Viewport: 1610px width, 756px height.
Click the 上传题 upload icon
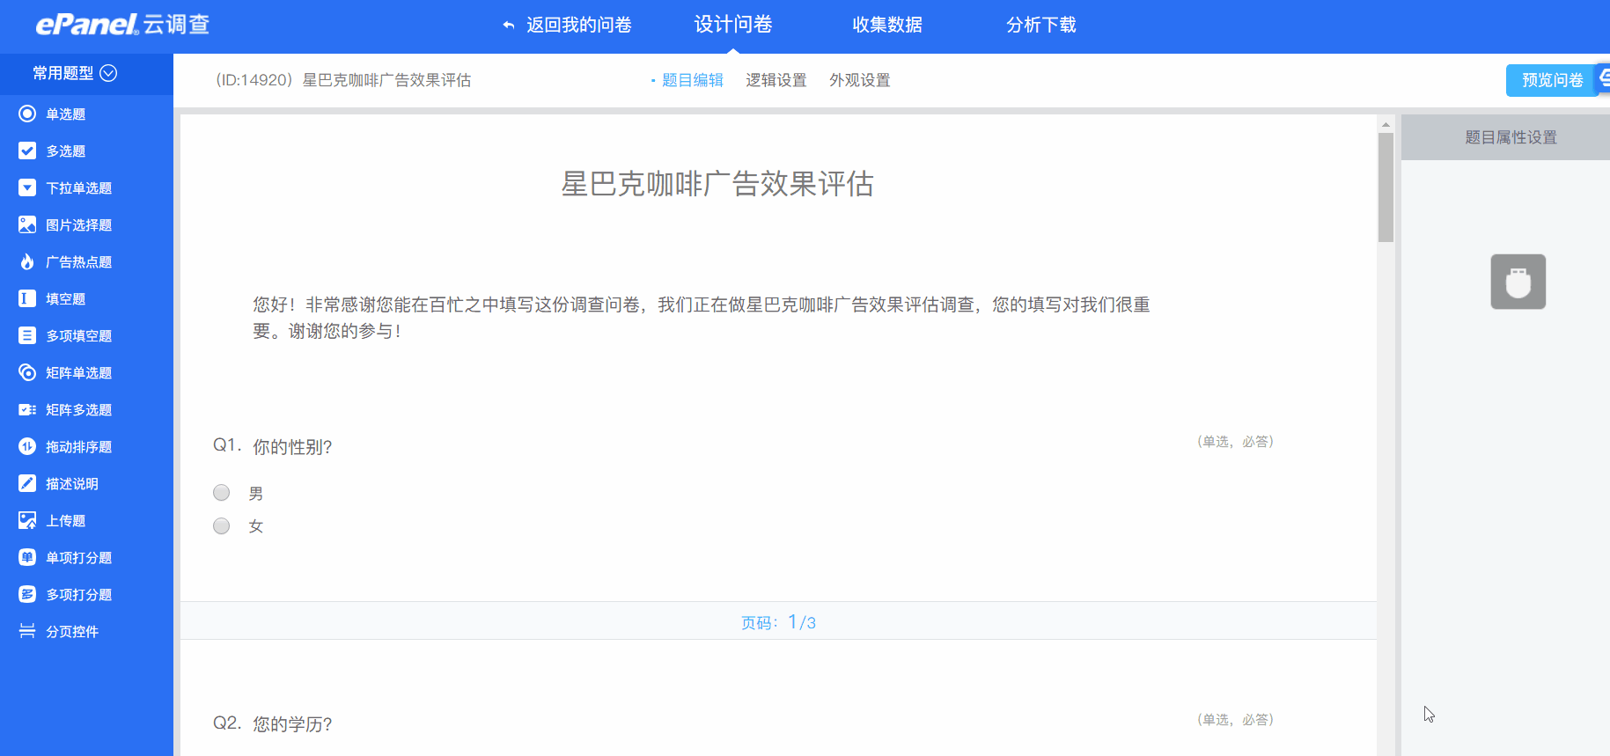[27, 520]
